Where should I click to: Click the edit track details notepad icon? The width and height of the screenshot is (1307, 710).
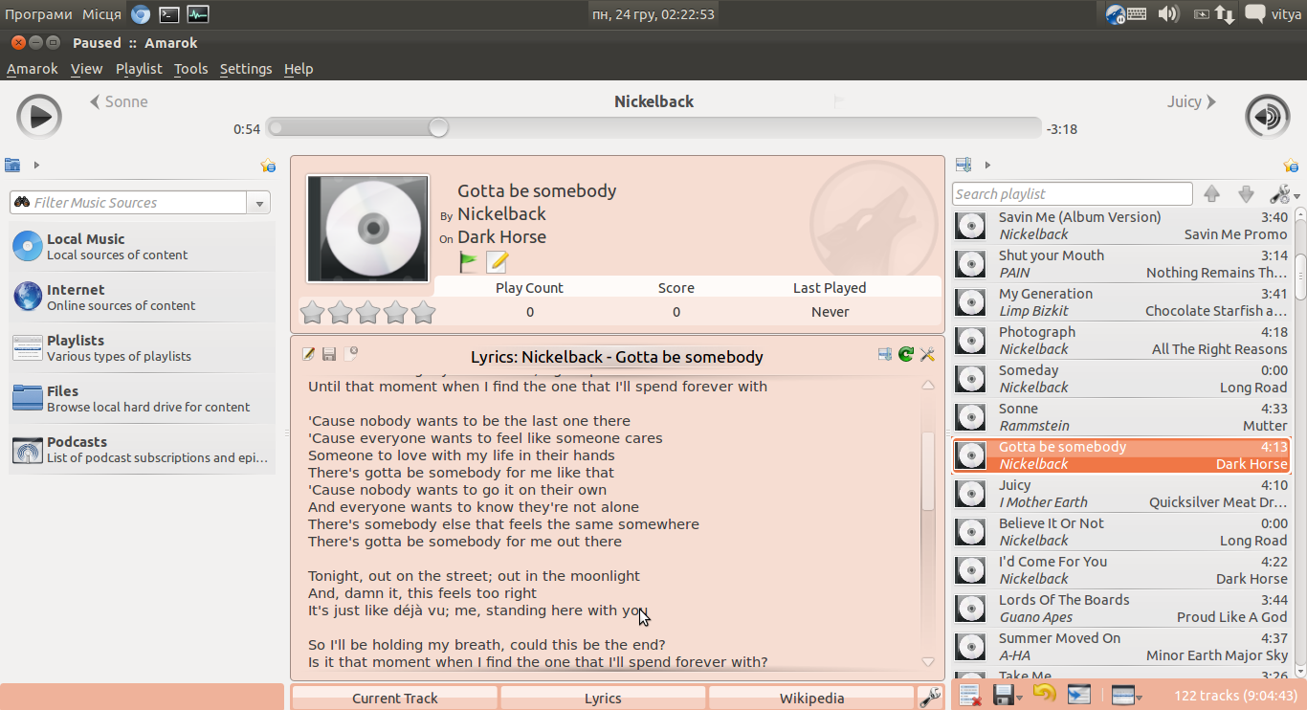[497, 261]
